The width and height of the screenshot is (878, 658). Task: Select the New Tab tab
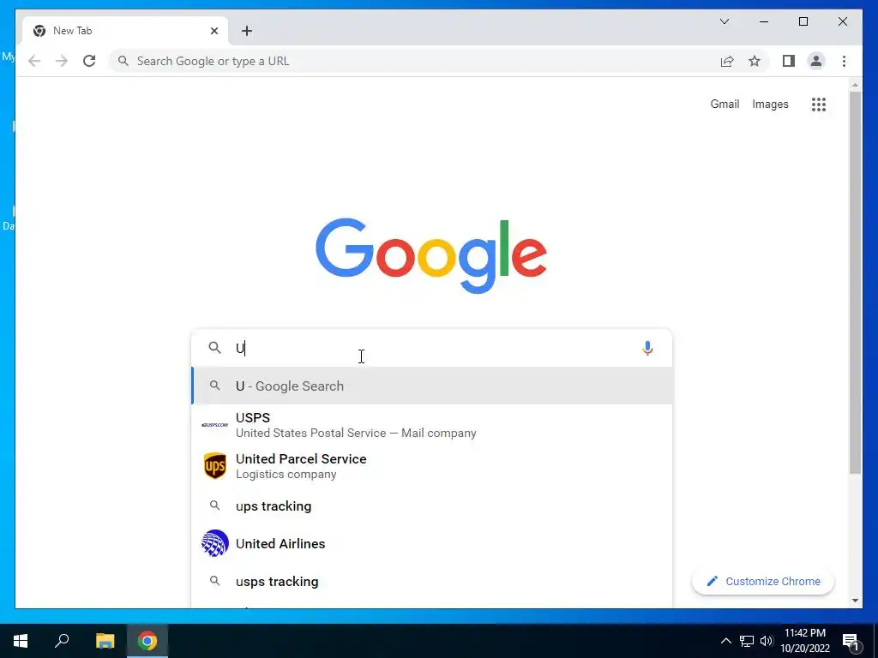(125, 31)
